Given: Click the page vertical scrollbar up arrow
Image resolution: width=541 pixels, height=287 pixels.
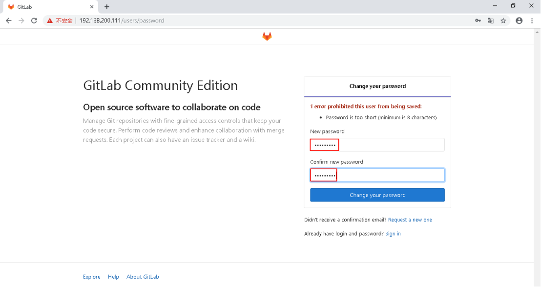Looking at the screenshot, I should [x=537, y=32].
